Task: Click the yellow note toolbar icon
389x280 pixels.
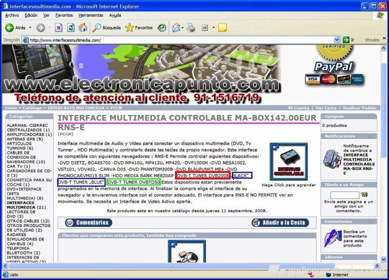Action: point(222,28)
